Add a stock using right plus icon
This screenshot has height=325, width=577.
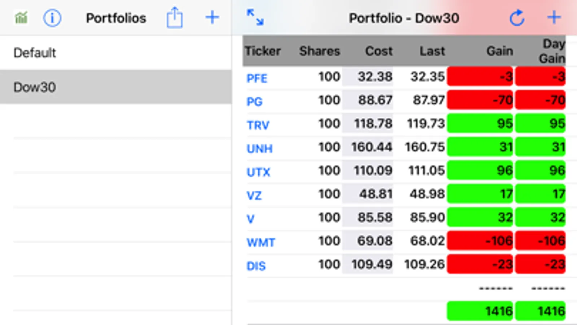554,17
